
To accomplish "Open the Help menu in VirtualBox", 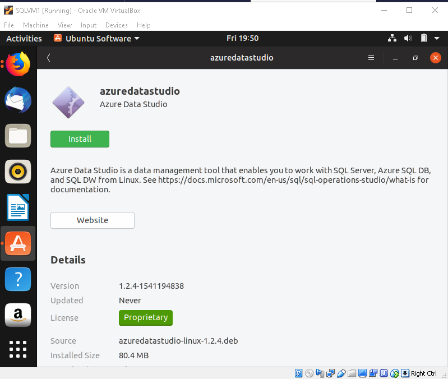I will tap(144, 25).
